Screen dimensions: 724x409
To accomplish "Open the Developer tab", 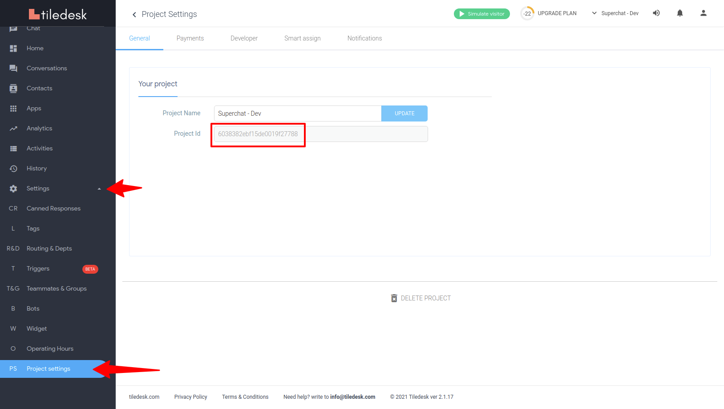I will [x=244, y=38].
